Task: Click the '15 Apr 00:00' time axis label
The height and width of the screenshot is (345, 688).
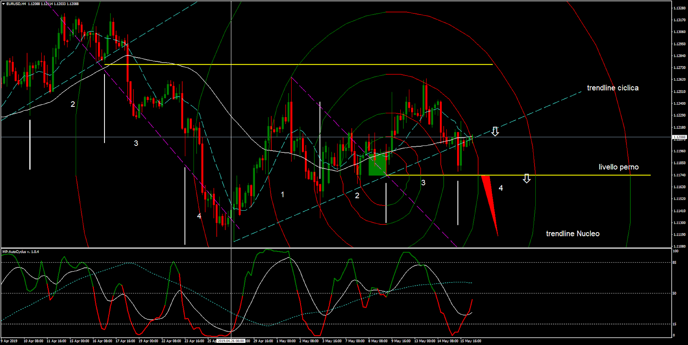Action: click(x=79, y=341)
